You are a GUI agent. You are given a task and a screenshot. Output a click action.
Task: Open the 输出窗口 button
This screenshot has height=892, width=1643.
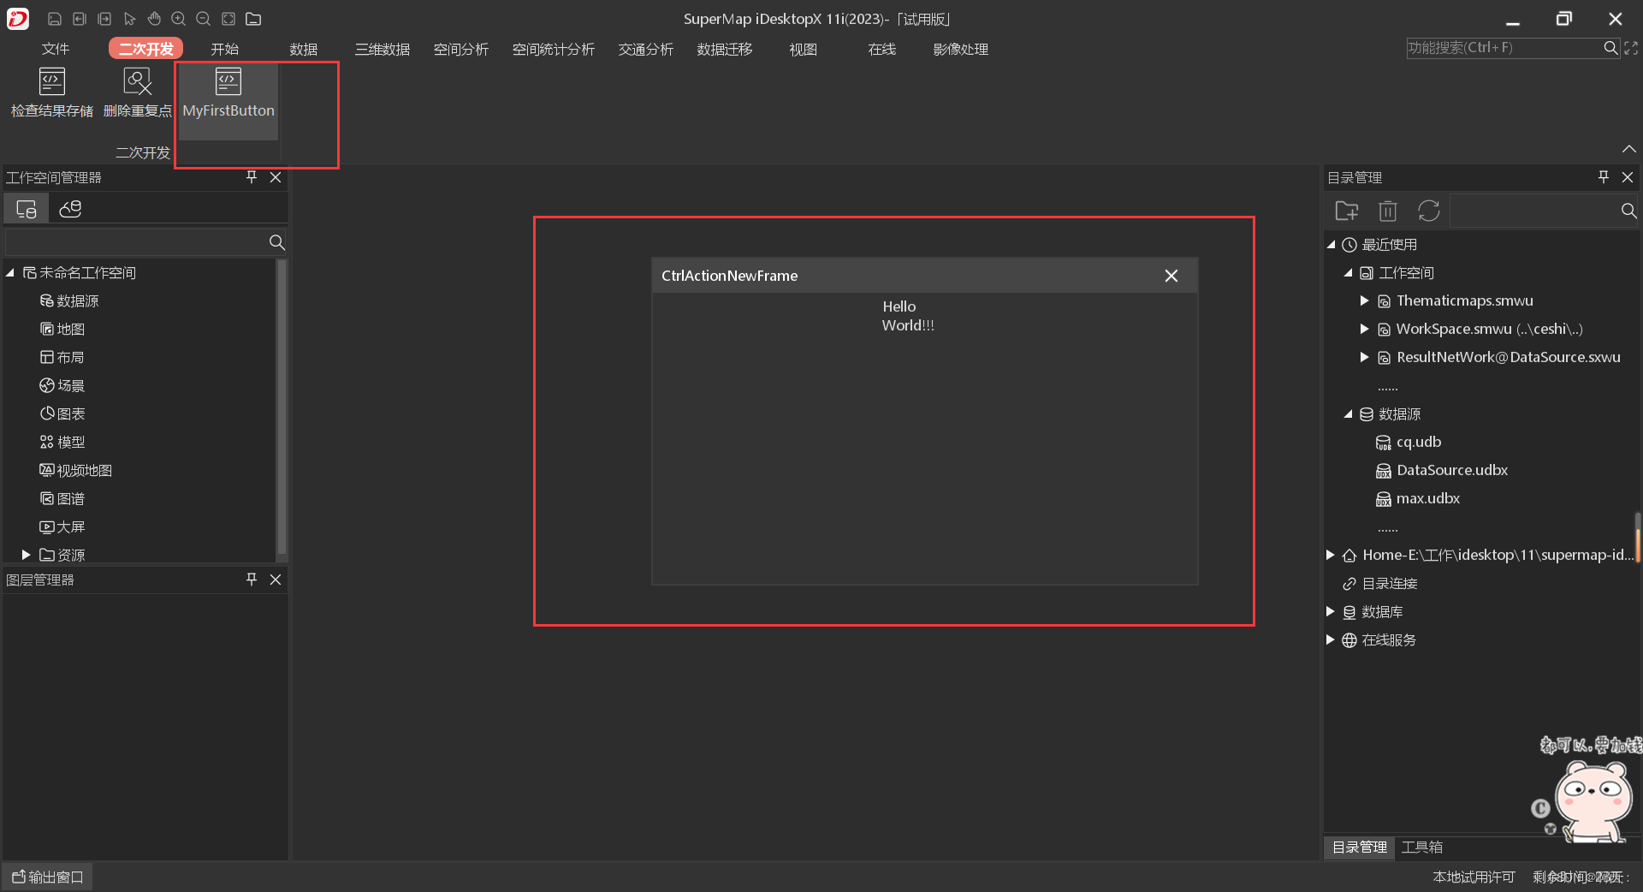tap(48, 877)
